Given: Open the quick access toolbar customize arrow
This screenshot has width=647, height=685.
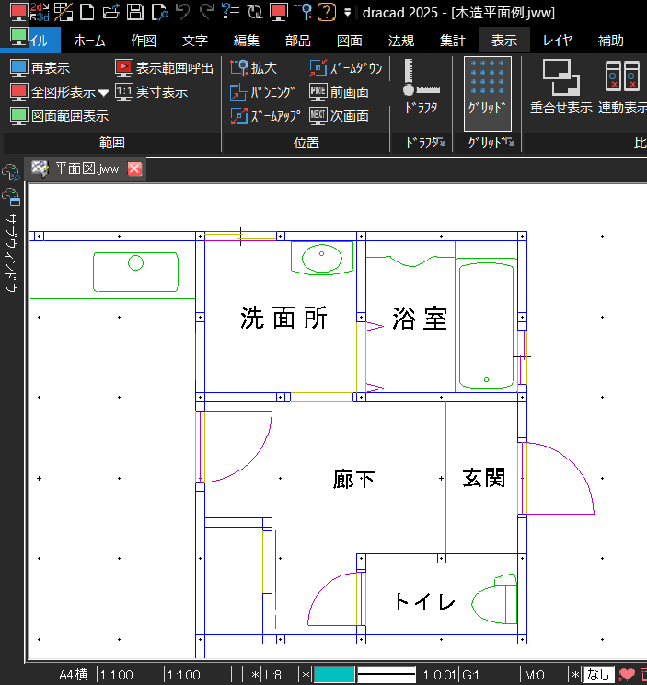Looking at the screenshot, I should click(x=347, y=13).
